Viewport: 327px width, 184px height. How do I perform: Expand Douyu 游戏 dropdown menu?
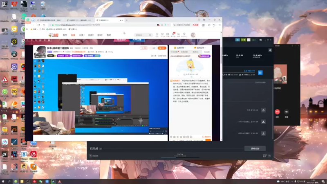(100, 35)
